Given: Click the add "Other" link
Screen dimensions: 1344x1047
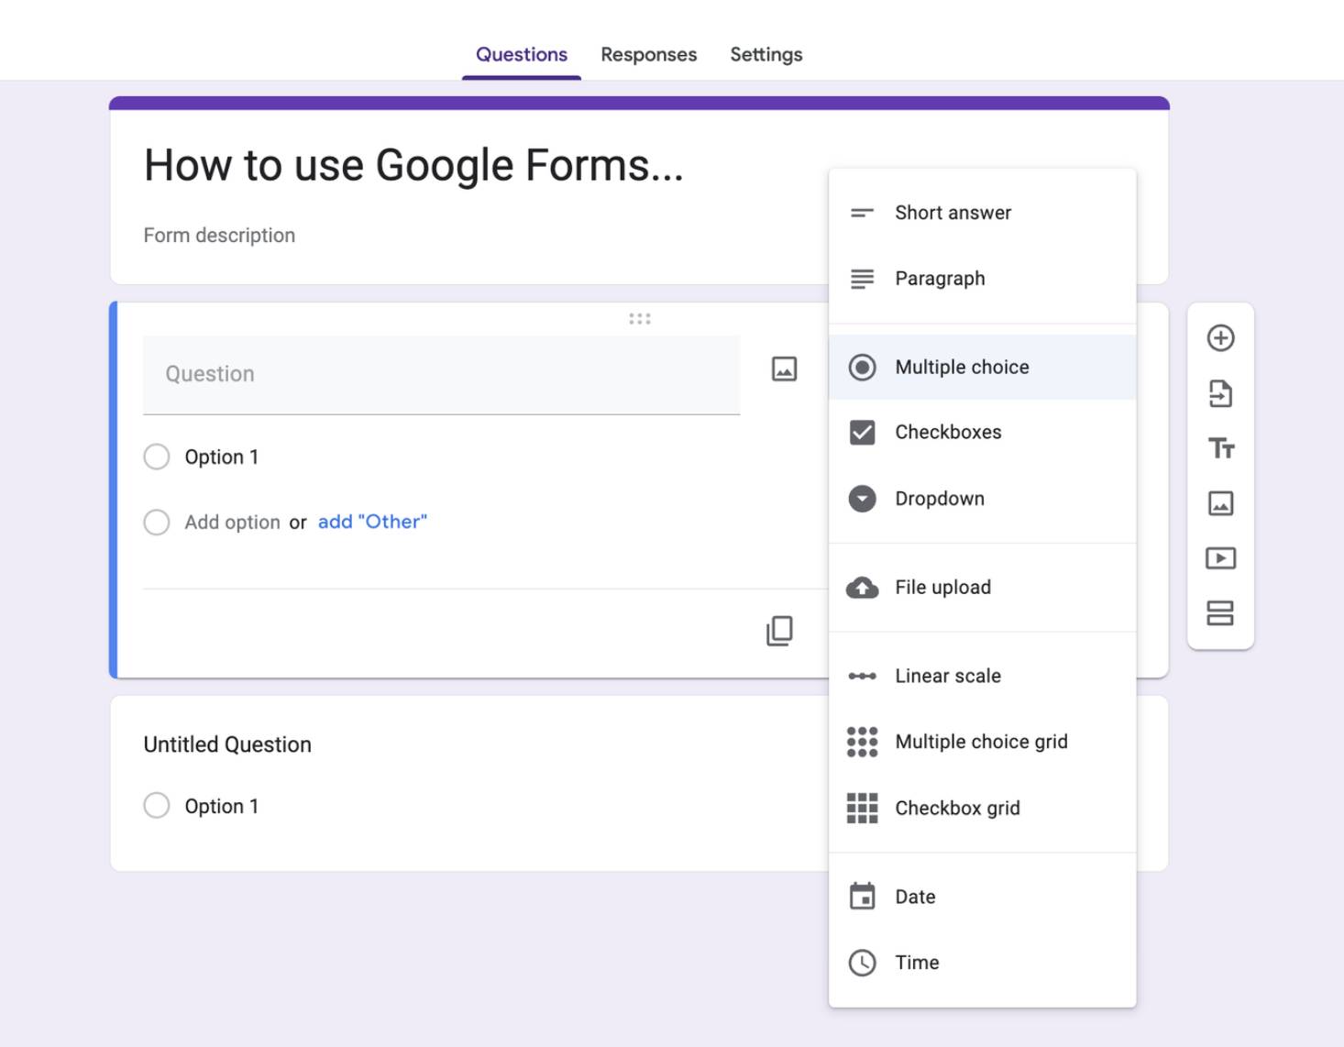Looking at the screenshot, I should pyautogui.click(x=372, y=522).
